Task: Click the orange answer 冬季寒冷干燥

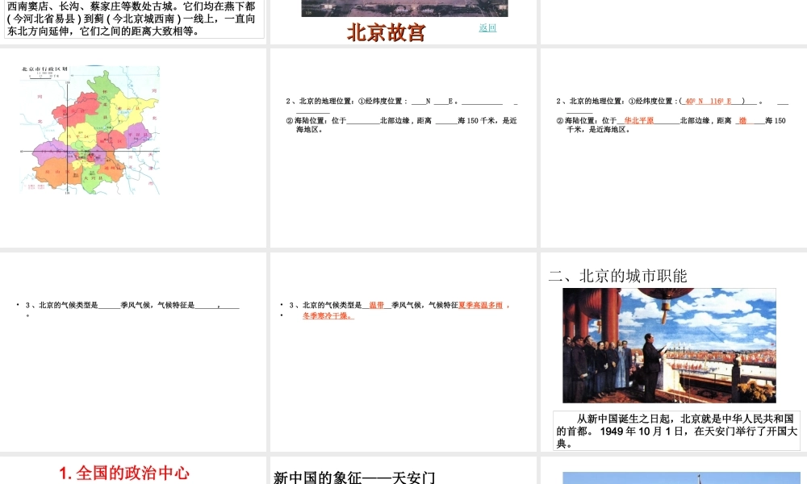Action: tap(328, 315)
